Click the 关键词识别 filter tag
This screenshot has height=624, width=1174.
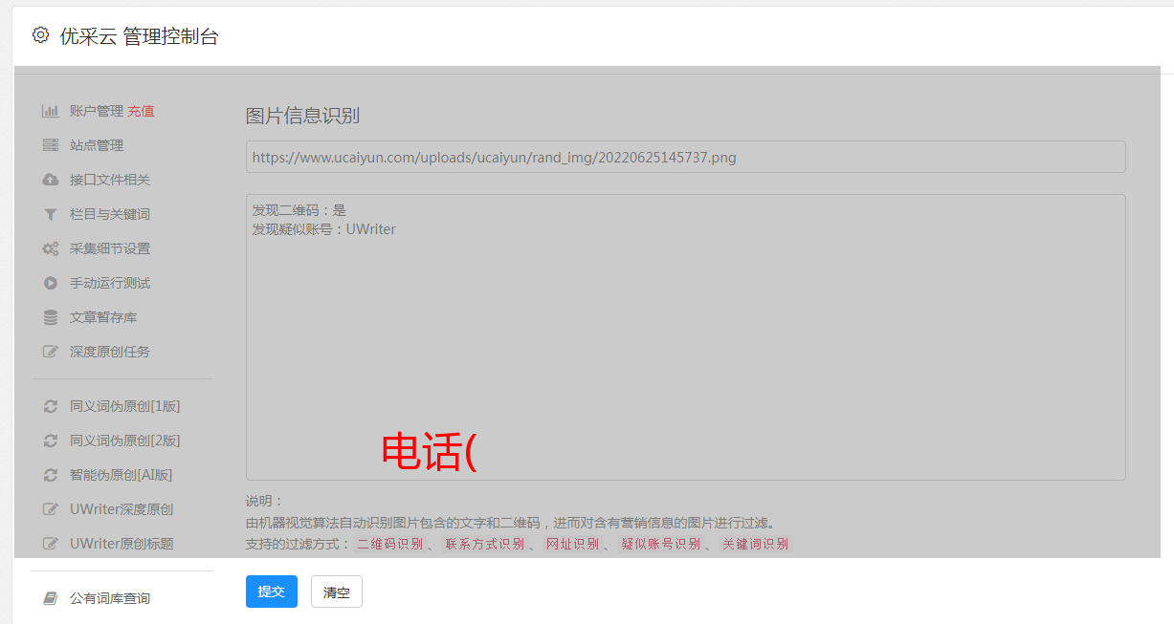point(756,544)
